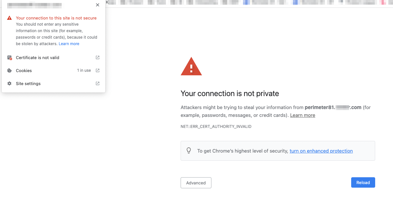Click the lightbulb tip icon
The height and width of the screenshot is (199, 393).
tap(189, 151)
